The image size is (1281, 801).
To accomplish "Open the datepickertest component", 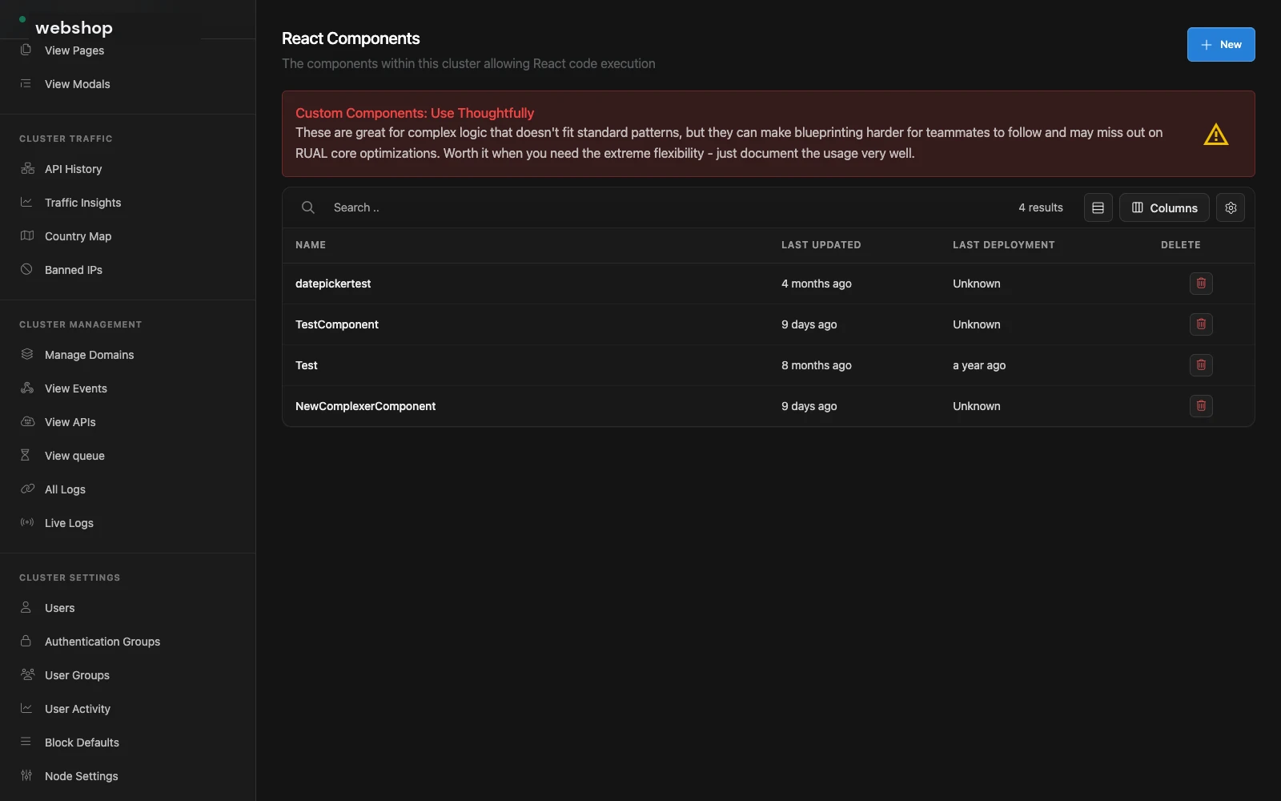I will [x=333, y=284].
